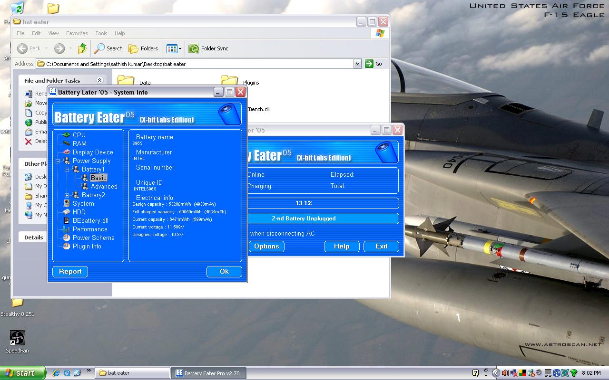Click the Explorer address bar path
Viewport: 609px width, 380px height.
(x=195, y=64)
